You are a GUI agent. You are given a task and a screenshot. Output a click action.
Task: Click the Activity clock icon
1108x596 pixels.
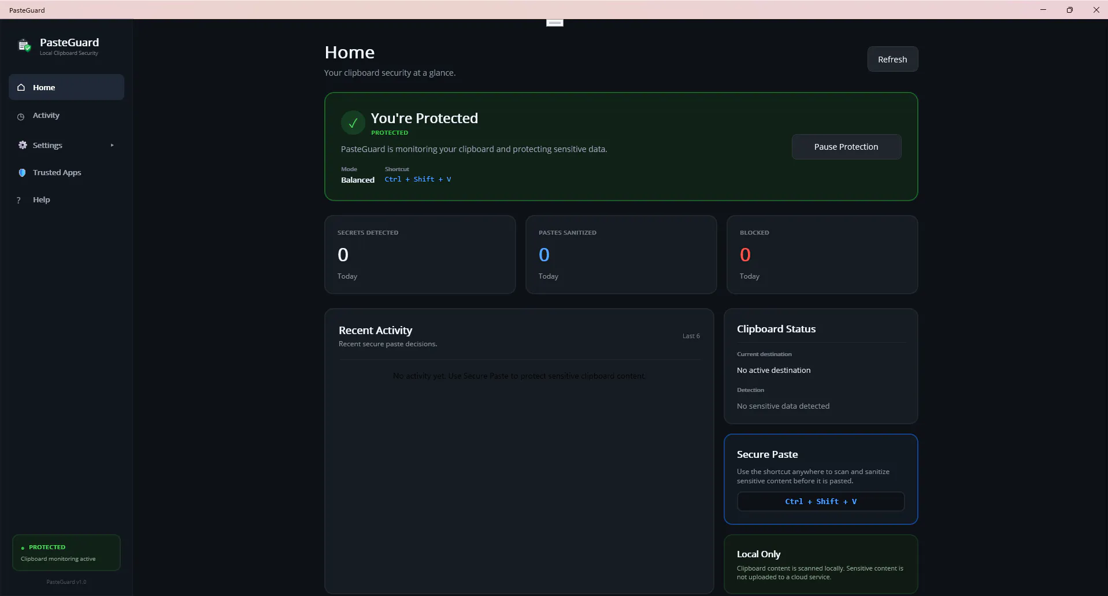pyautogui.click(x=21, y=116)
